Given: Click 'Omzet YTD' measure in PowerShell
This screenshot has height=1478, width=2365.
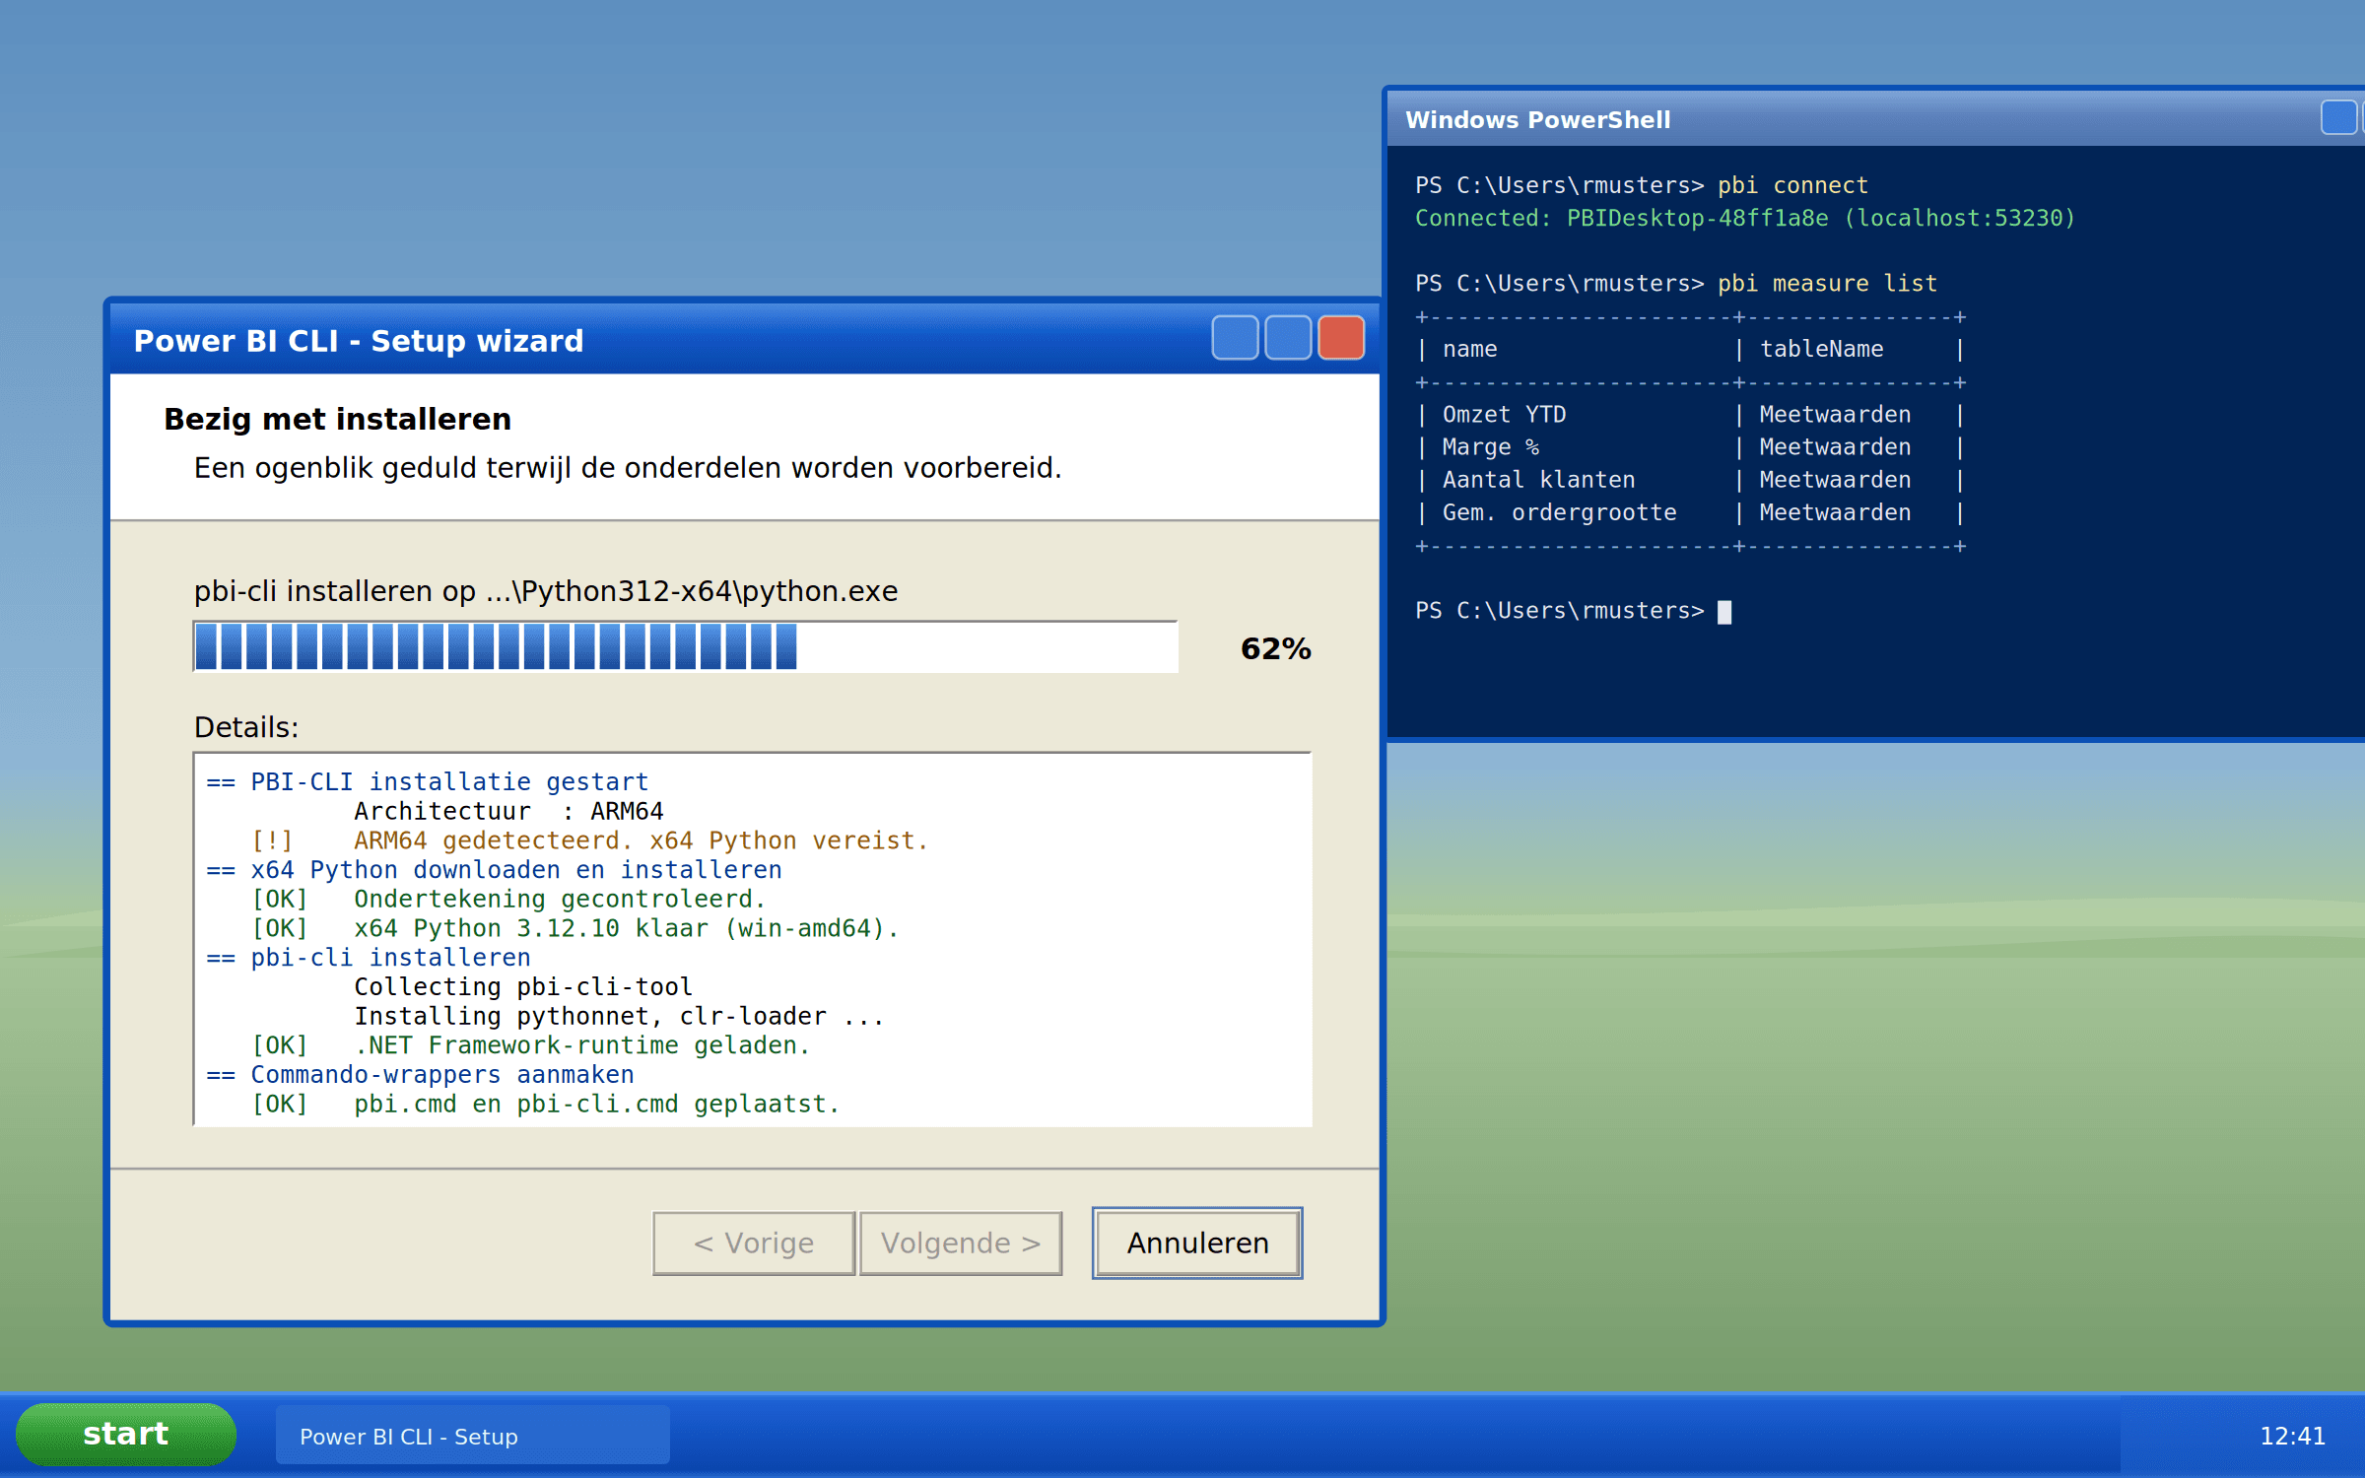Looking at the screenshot, I should coord(1504,415).
